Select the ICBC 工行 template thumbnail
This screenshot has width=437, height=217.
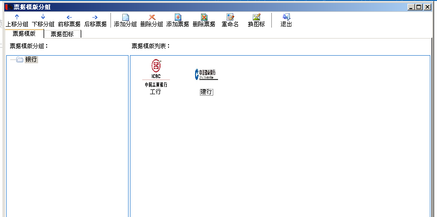[x=156, y=73]
